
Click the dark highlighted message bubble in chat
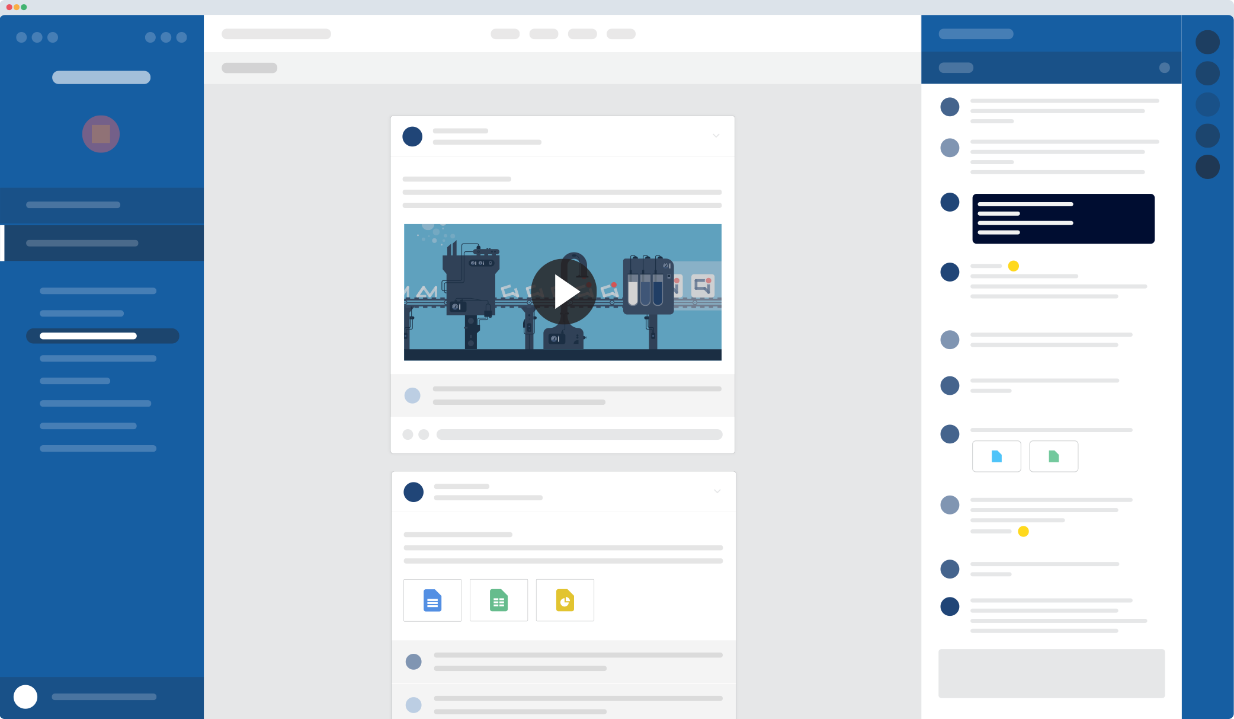[x=1063, y=219]
